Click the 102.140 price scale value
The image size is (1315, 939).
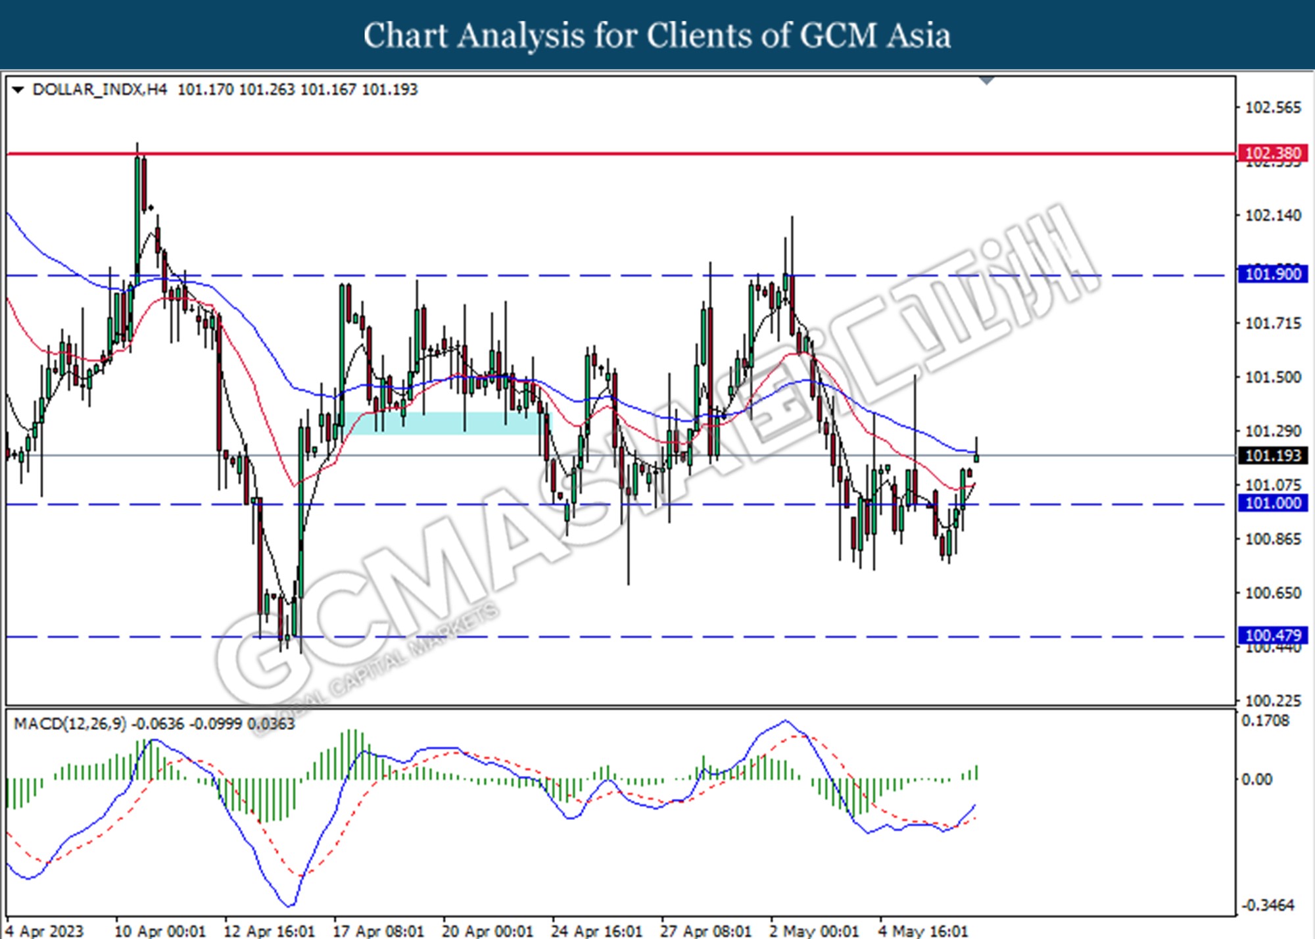pos(1273,215)
